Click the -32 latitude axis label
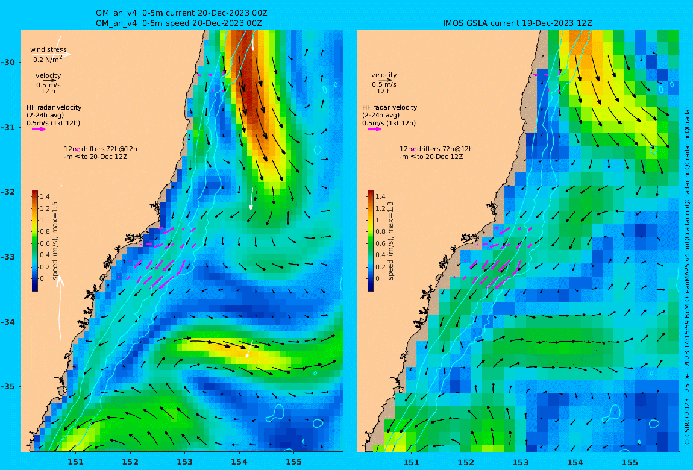Screen dimensions: 693x470 point(7,192)
